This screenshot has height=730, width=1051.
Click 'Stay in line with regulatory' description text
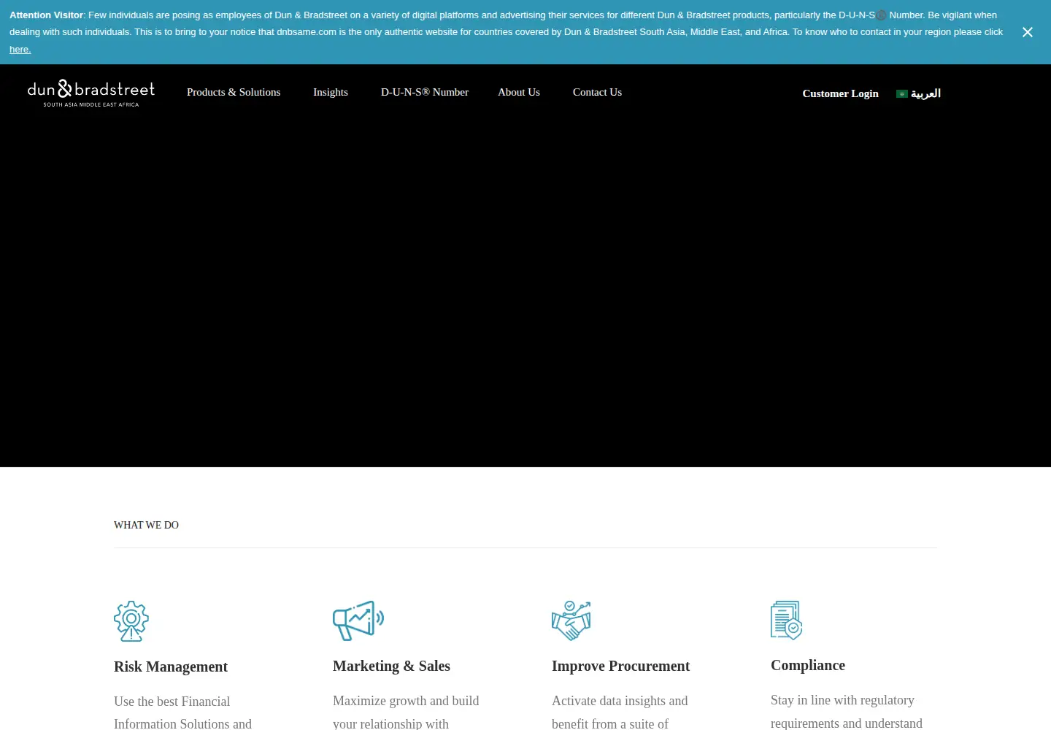tap(842, 700)
